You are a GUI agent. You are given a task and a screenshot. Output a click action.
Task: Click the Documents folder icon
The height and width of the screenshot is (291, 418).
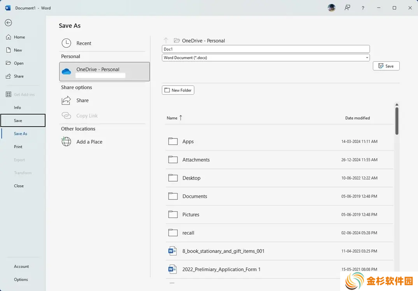[173, 196]
